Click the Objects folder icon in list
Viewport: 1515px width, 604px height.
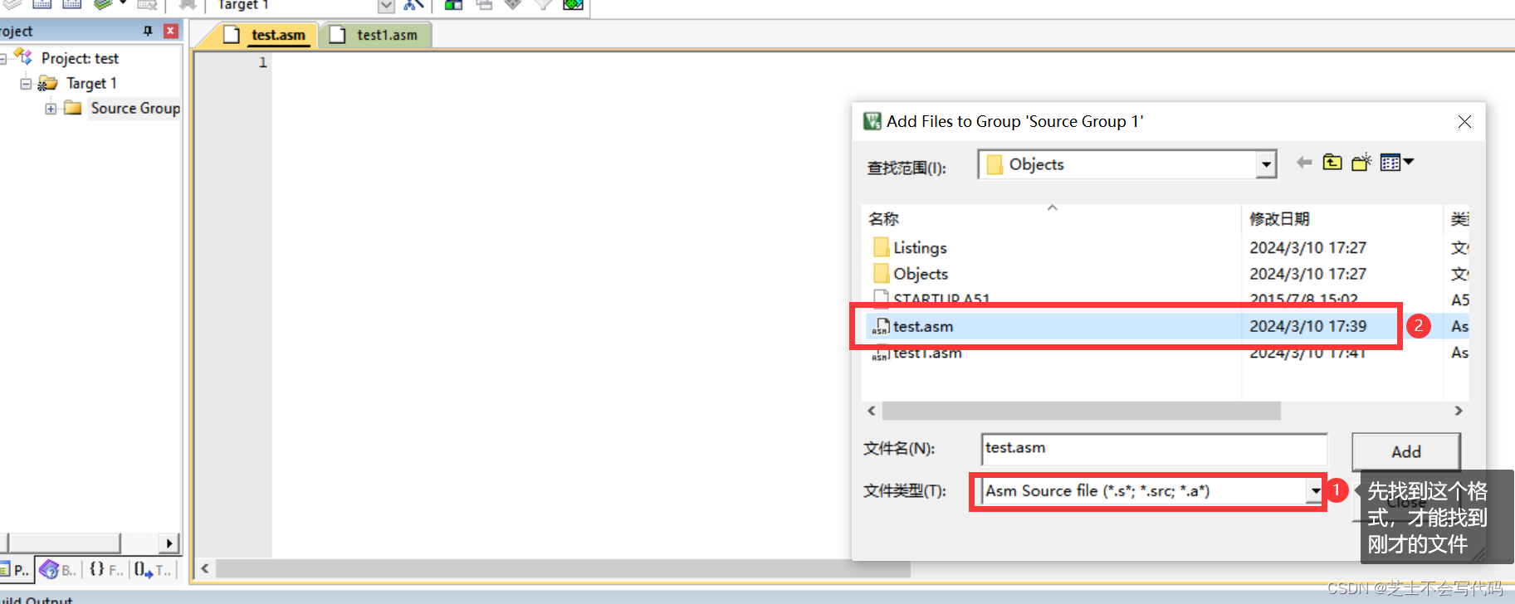coord(881,274)
